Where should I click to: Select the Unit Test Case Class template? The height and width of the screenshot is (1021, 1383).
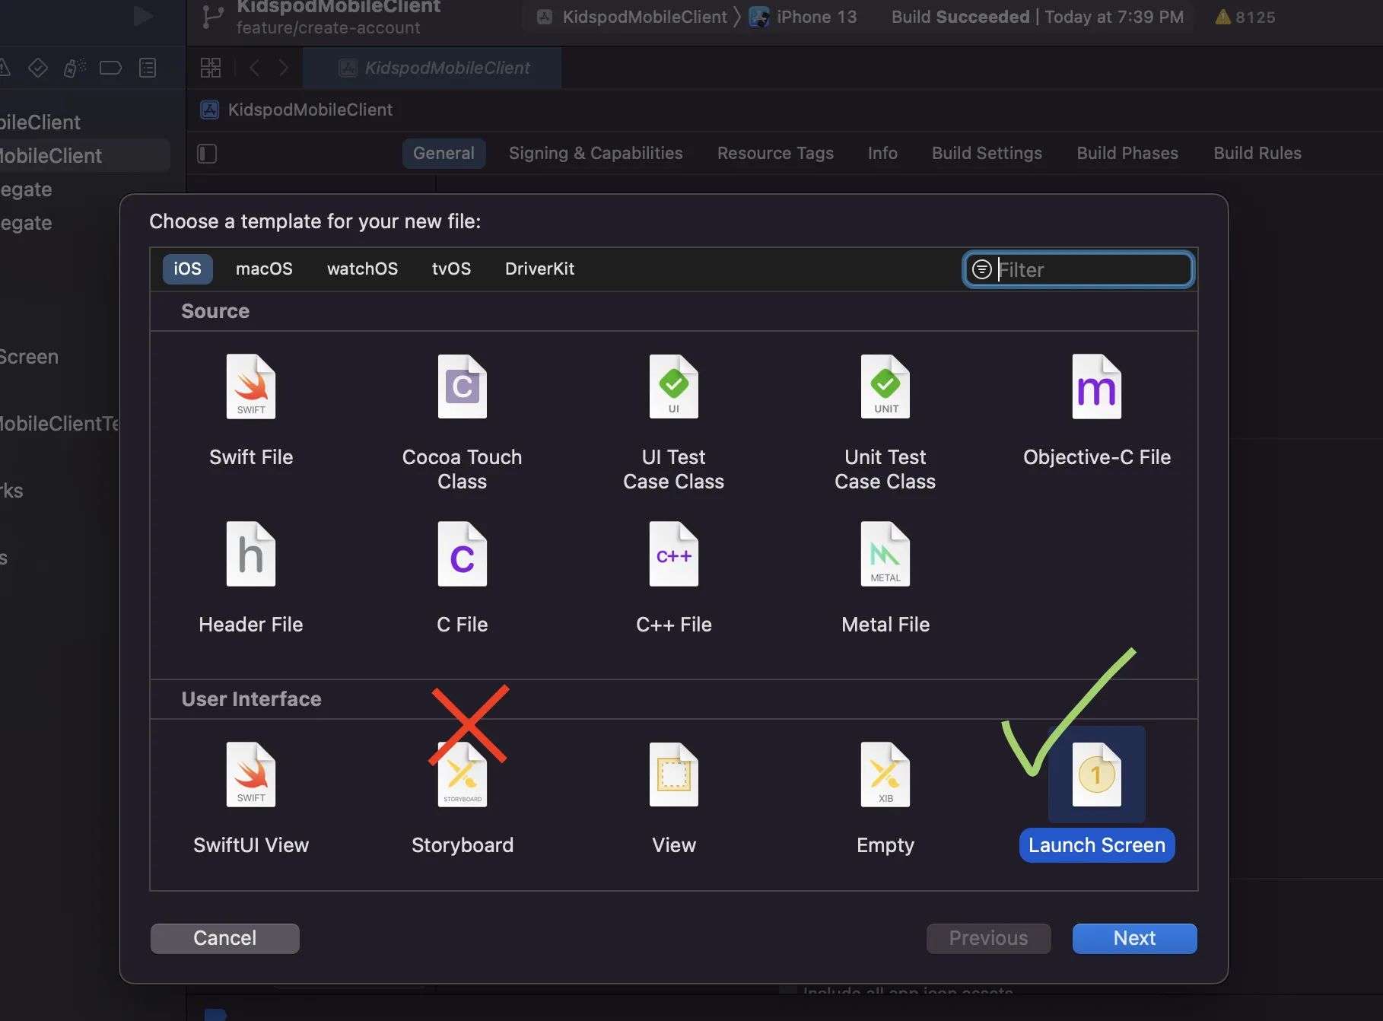coord(885,423)
